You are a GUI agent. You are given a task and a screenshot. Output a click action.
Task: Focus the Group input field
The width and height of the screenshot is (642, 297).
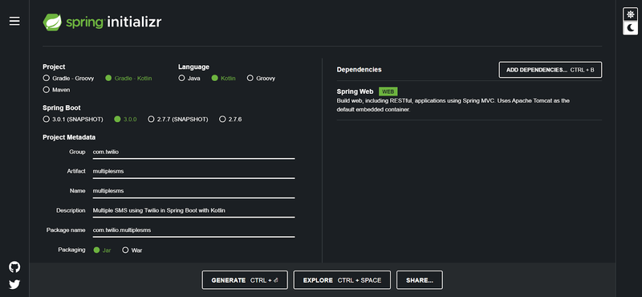(x=193, y=152)
